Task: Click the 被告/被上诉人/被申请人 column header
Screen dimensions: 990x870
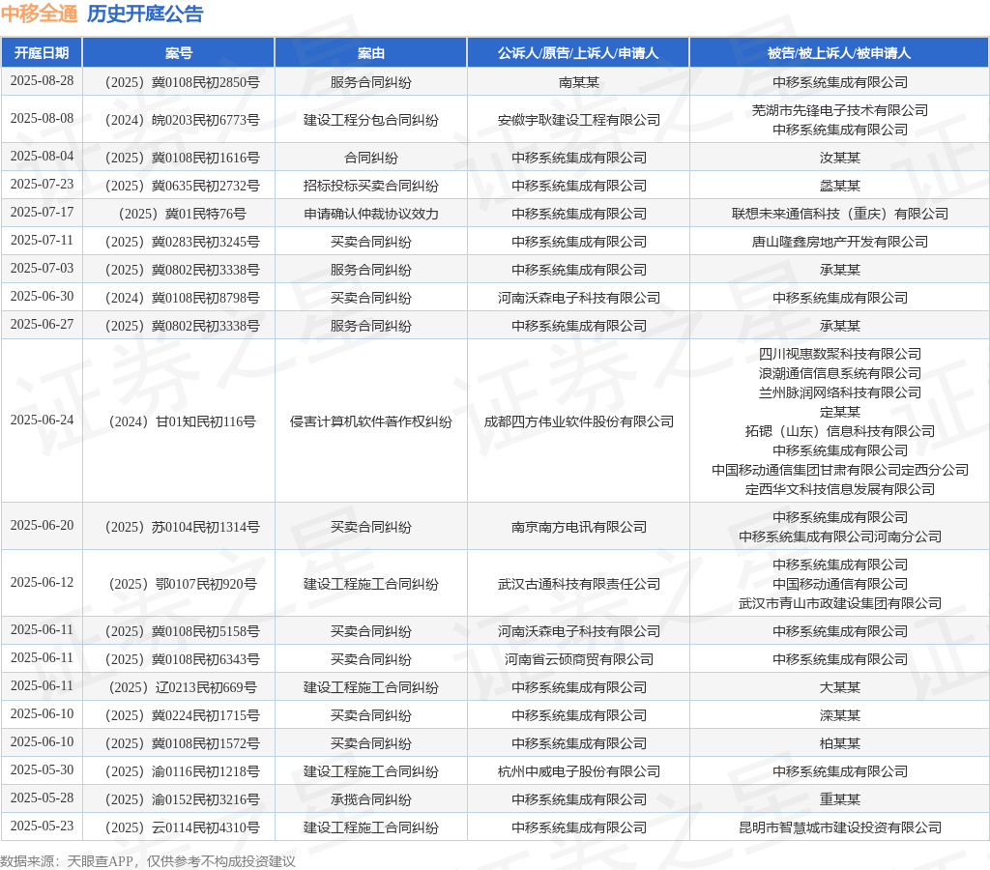Action: coord(839,53)
